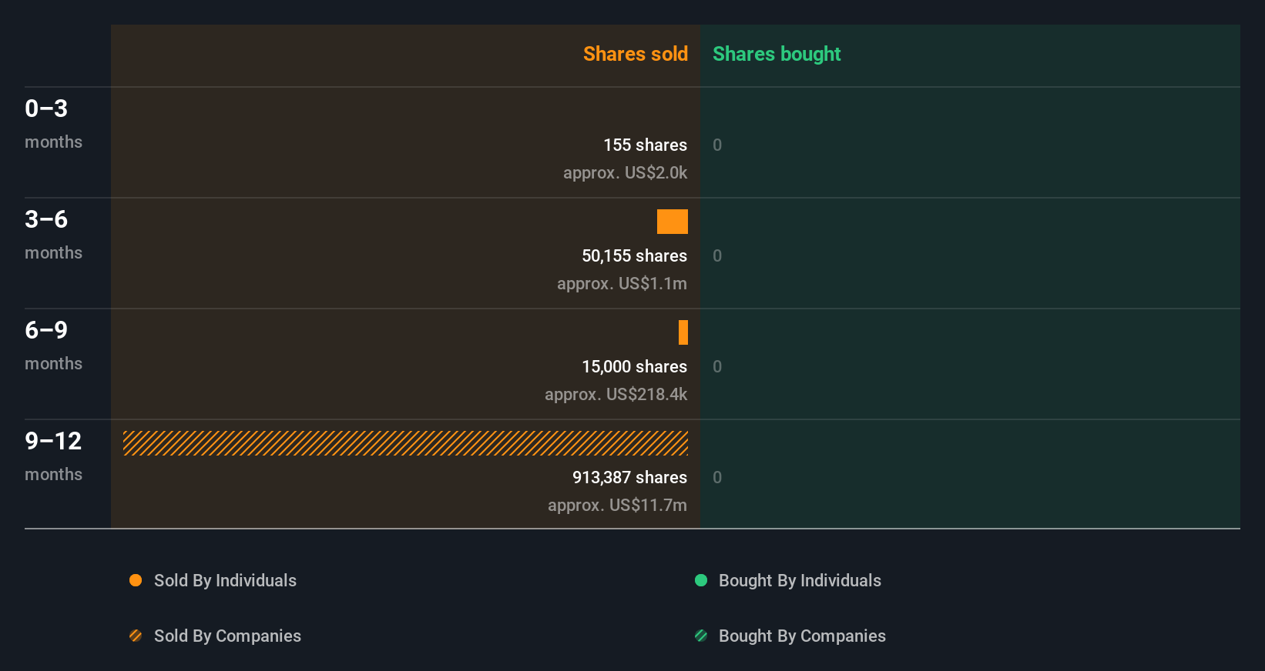Toggle the Sold By Individuals legend label
Image resolution: width=1265 pixels, height=671 pixels.
coord(225,580)
